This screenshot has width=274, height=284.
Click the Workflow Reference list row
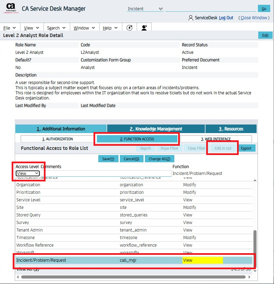tap(134, 245)
